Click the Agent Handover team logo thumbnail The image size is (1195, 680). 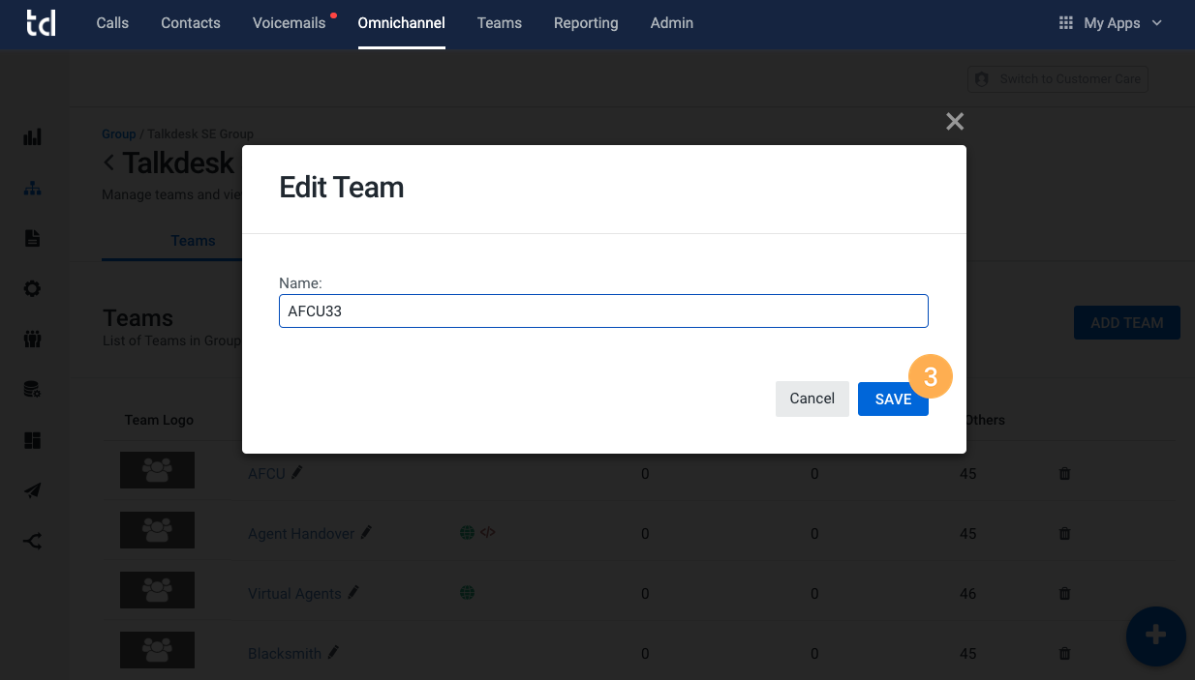[x=157, y=530]
